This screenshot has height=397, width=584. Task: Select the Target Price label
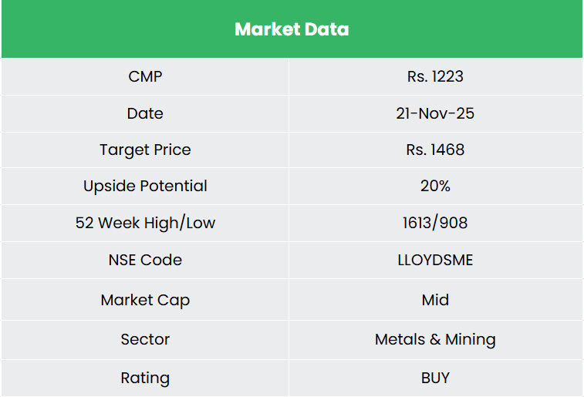145,150
